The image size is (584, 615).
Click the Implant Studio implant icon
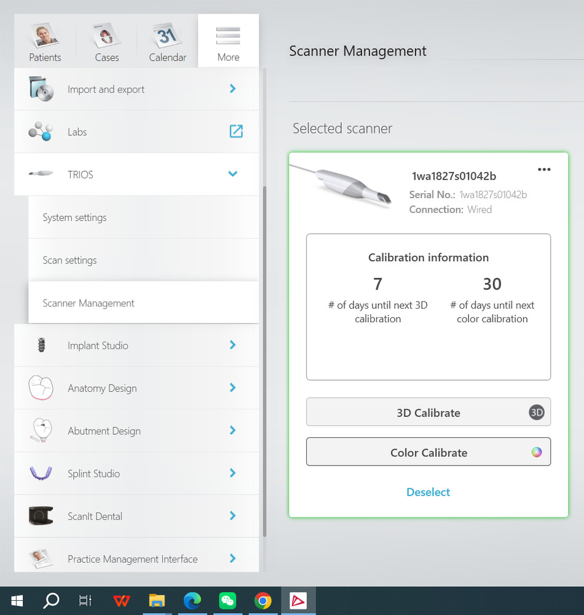point(41,345)
